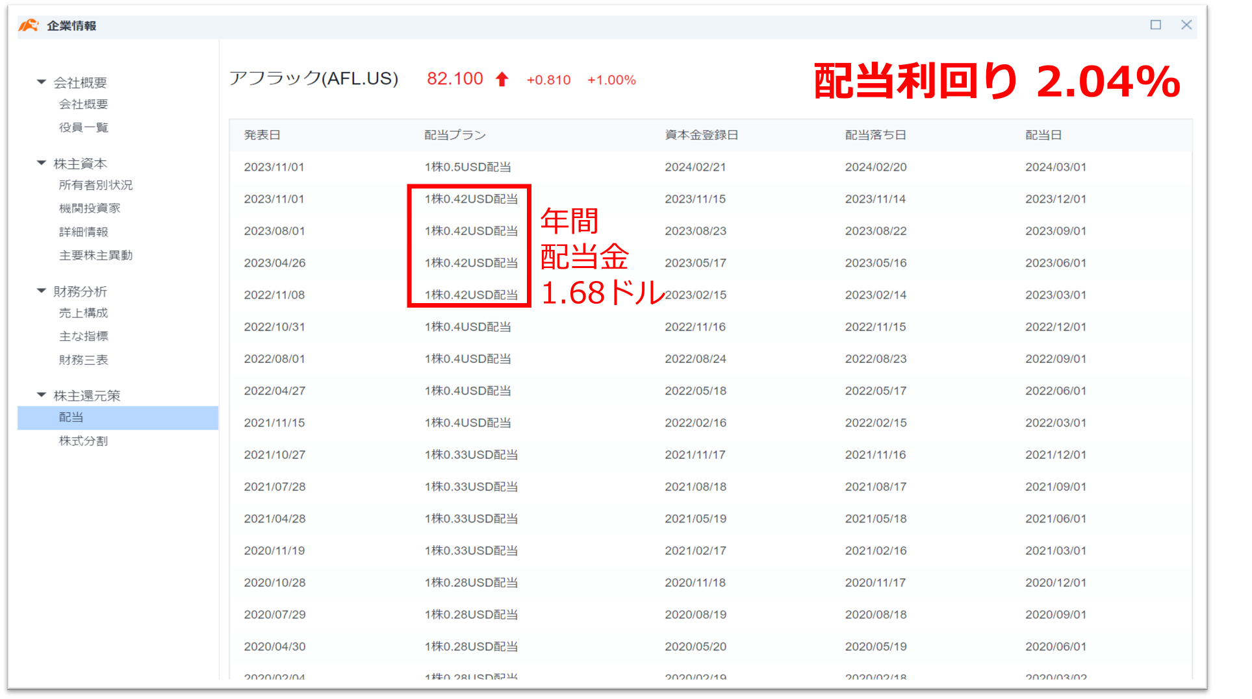Click payment date 2021/12/01
Image resolution: width=1252 pixels, height=699 pixels.
point(1056,454)
